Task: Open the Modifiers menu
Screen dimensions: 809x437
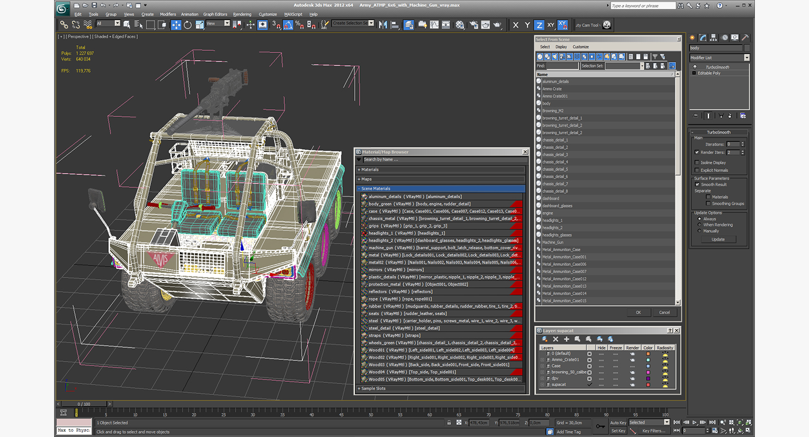Action: tap(168, 14)
